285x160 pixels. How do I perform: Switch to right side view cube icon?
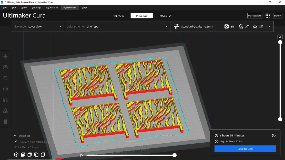[43, 155]
